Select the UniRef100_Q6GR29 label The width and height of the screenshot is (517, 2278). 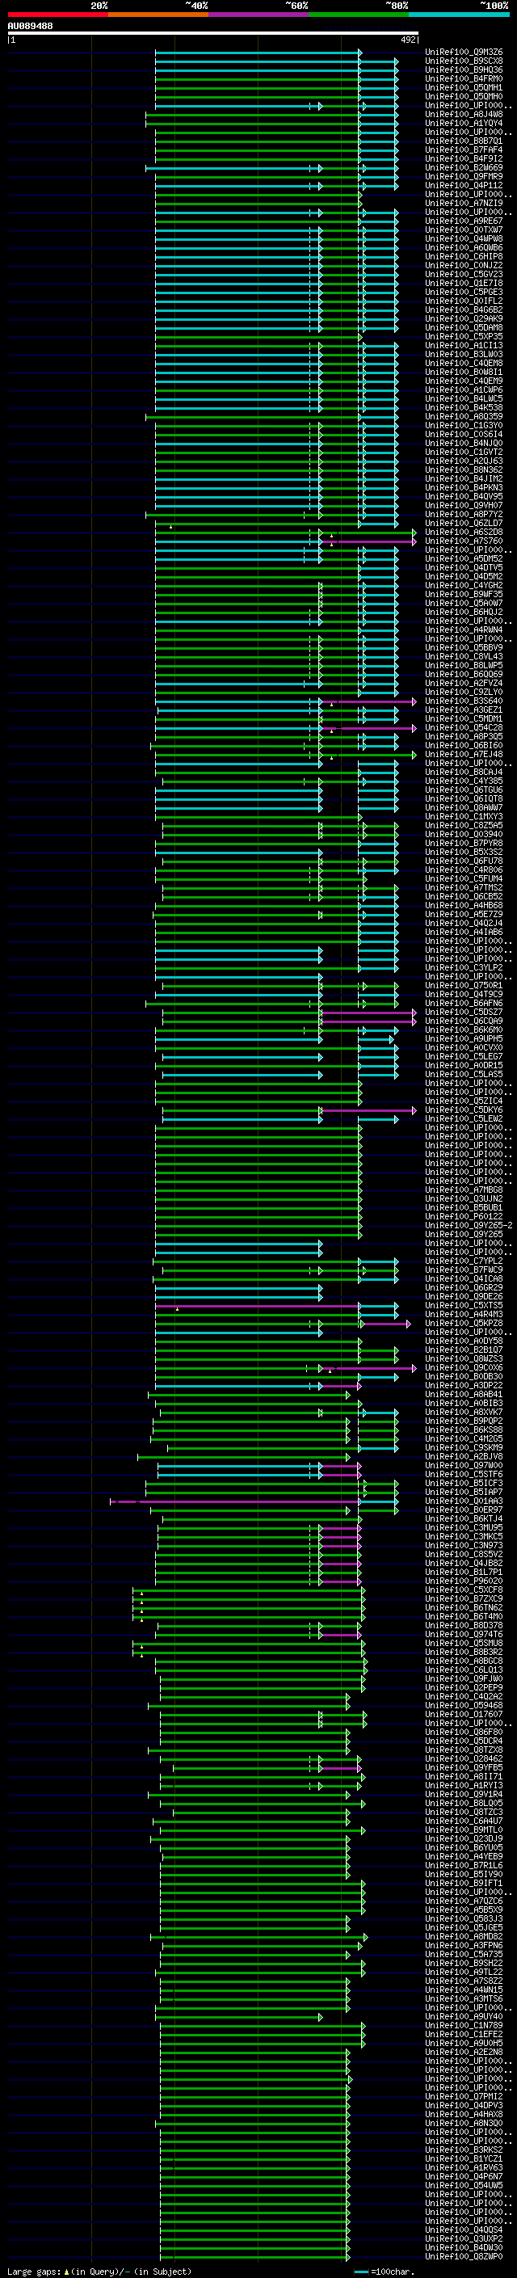tap(464, 1287)
